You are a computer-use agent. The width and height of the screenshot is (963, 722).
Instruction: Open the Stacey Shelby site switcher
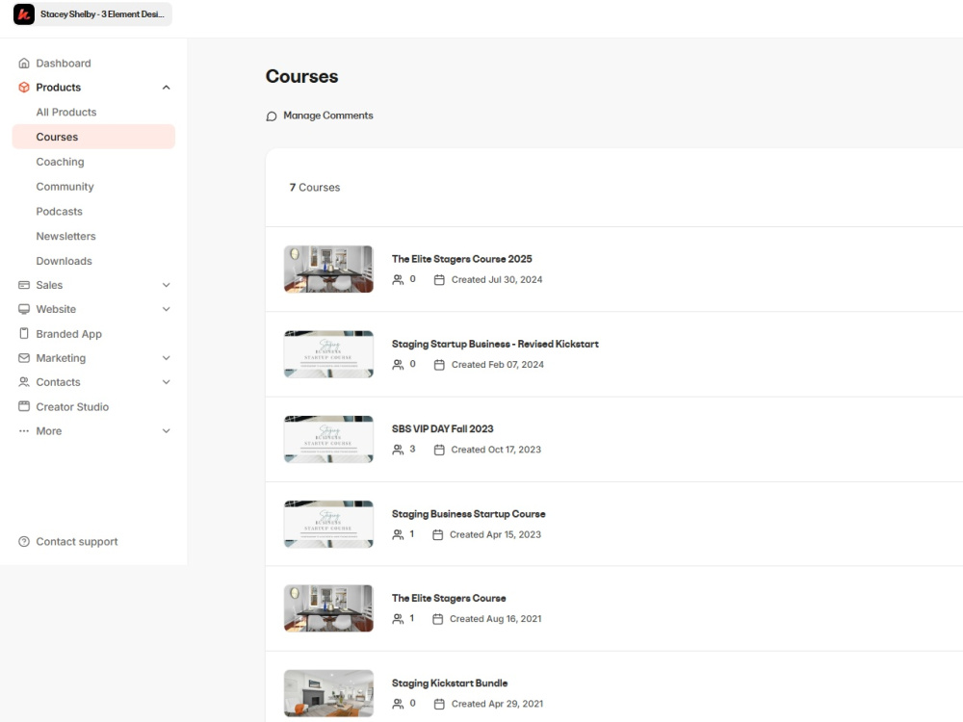(92, 14)
